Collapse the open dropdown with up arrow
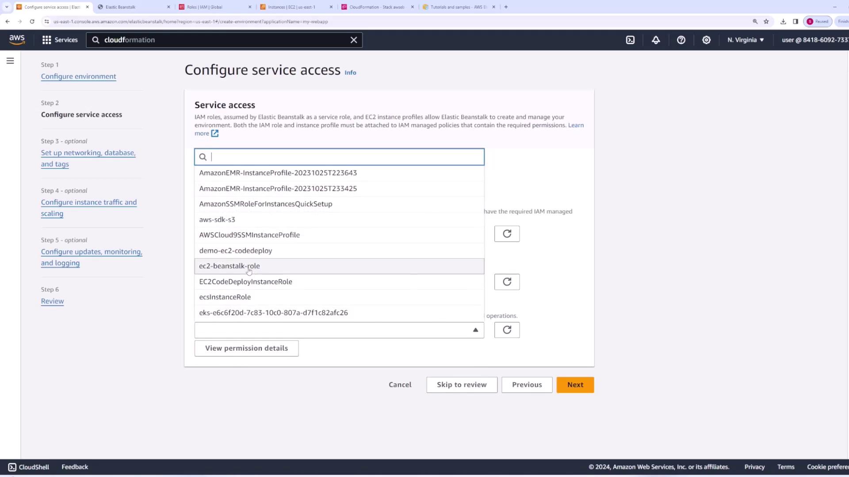Screen dimensions: 849x477 tap(475, 330)
